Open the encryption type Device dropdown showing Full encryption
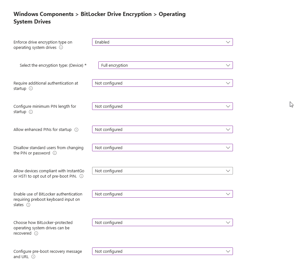298x265 pixels. tap(166, 65)
